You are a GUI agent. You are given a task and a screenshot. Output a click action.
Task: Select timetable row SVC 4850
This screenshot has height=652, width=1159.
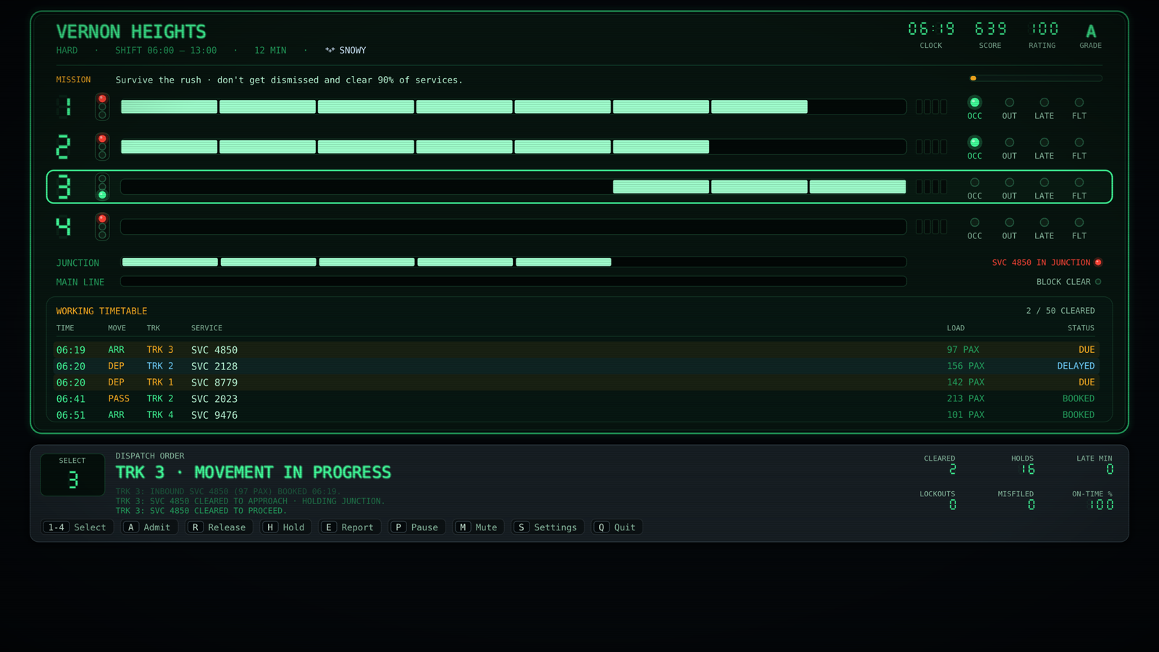pyautogui.click(x=577, y=350)
